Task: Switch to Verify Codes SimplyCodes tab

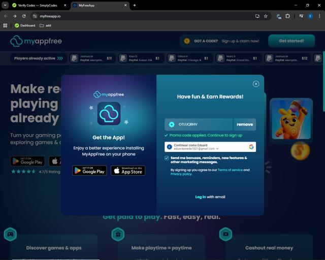Action: coord(38,6)
